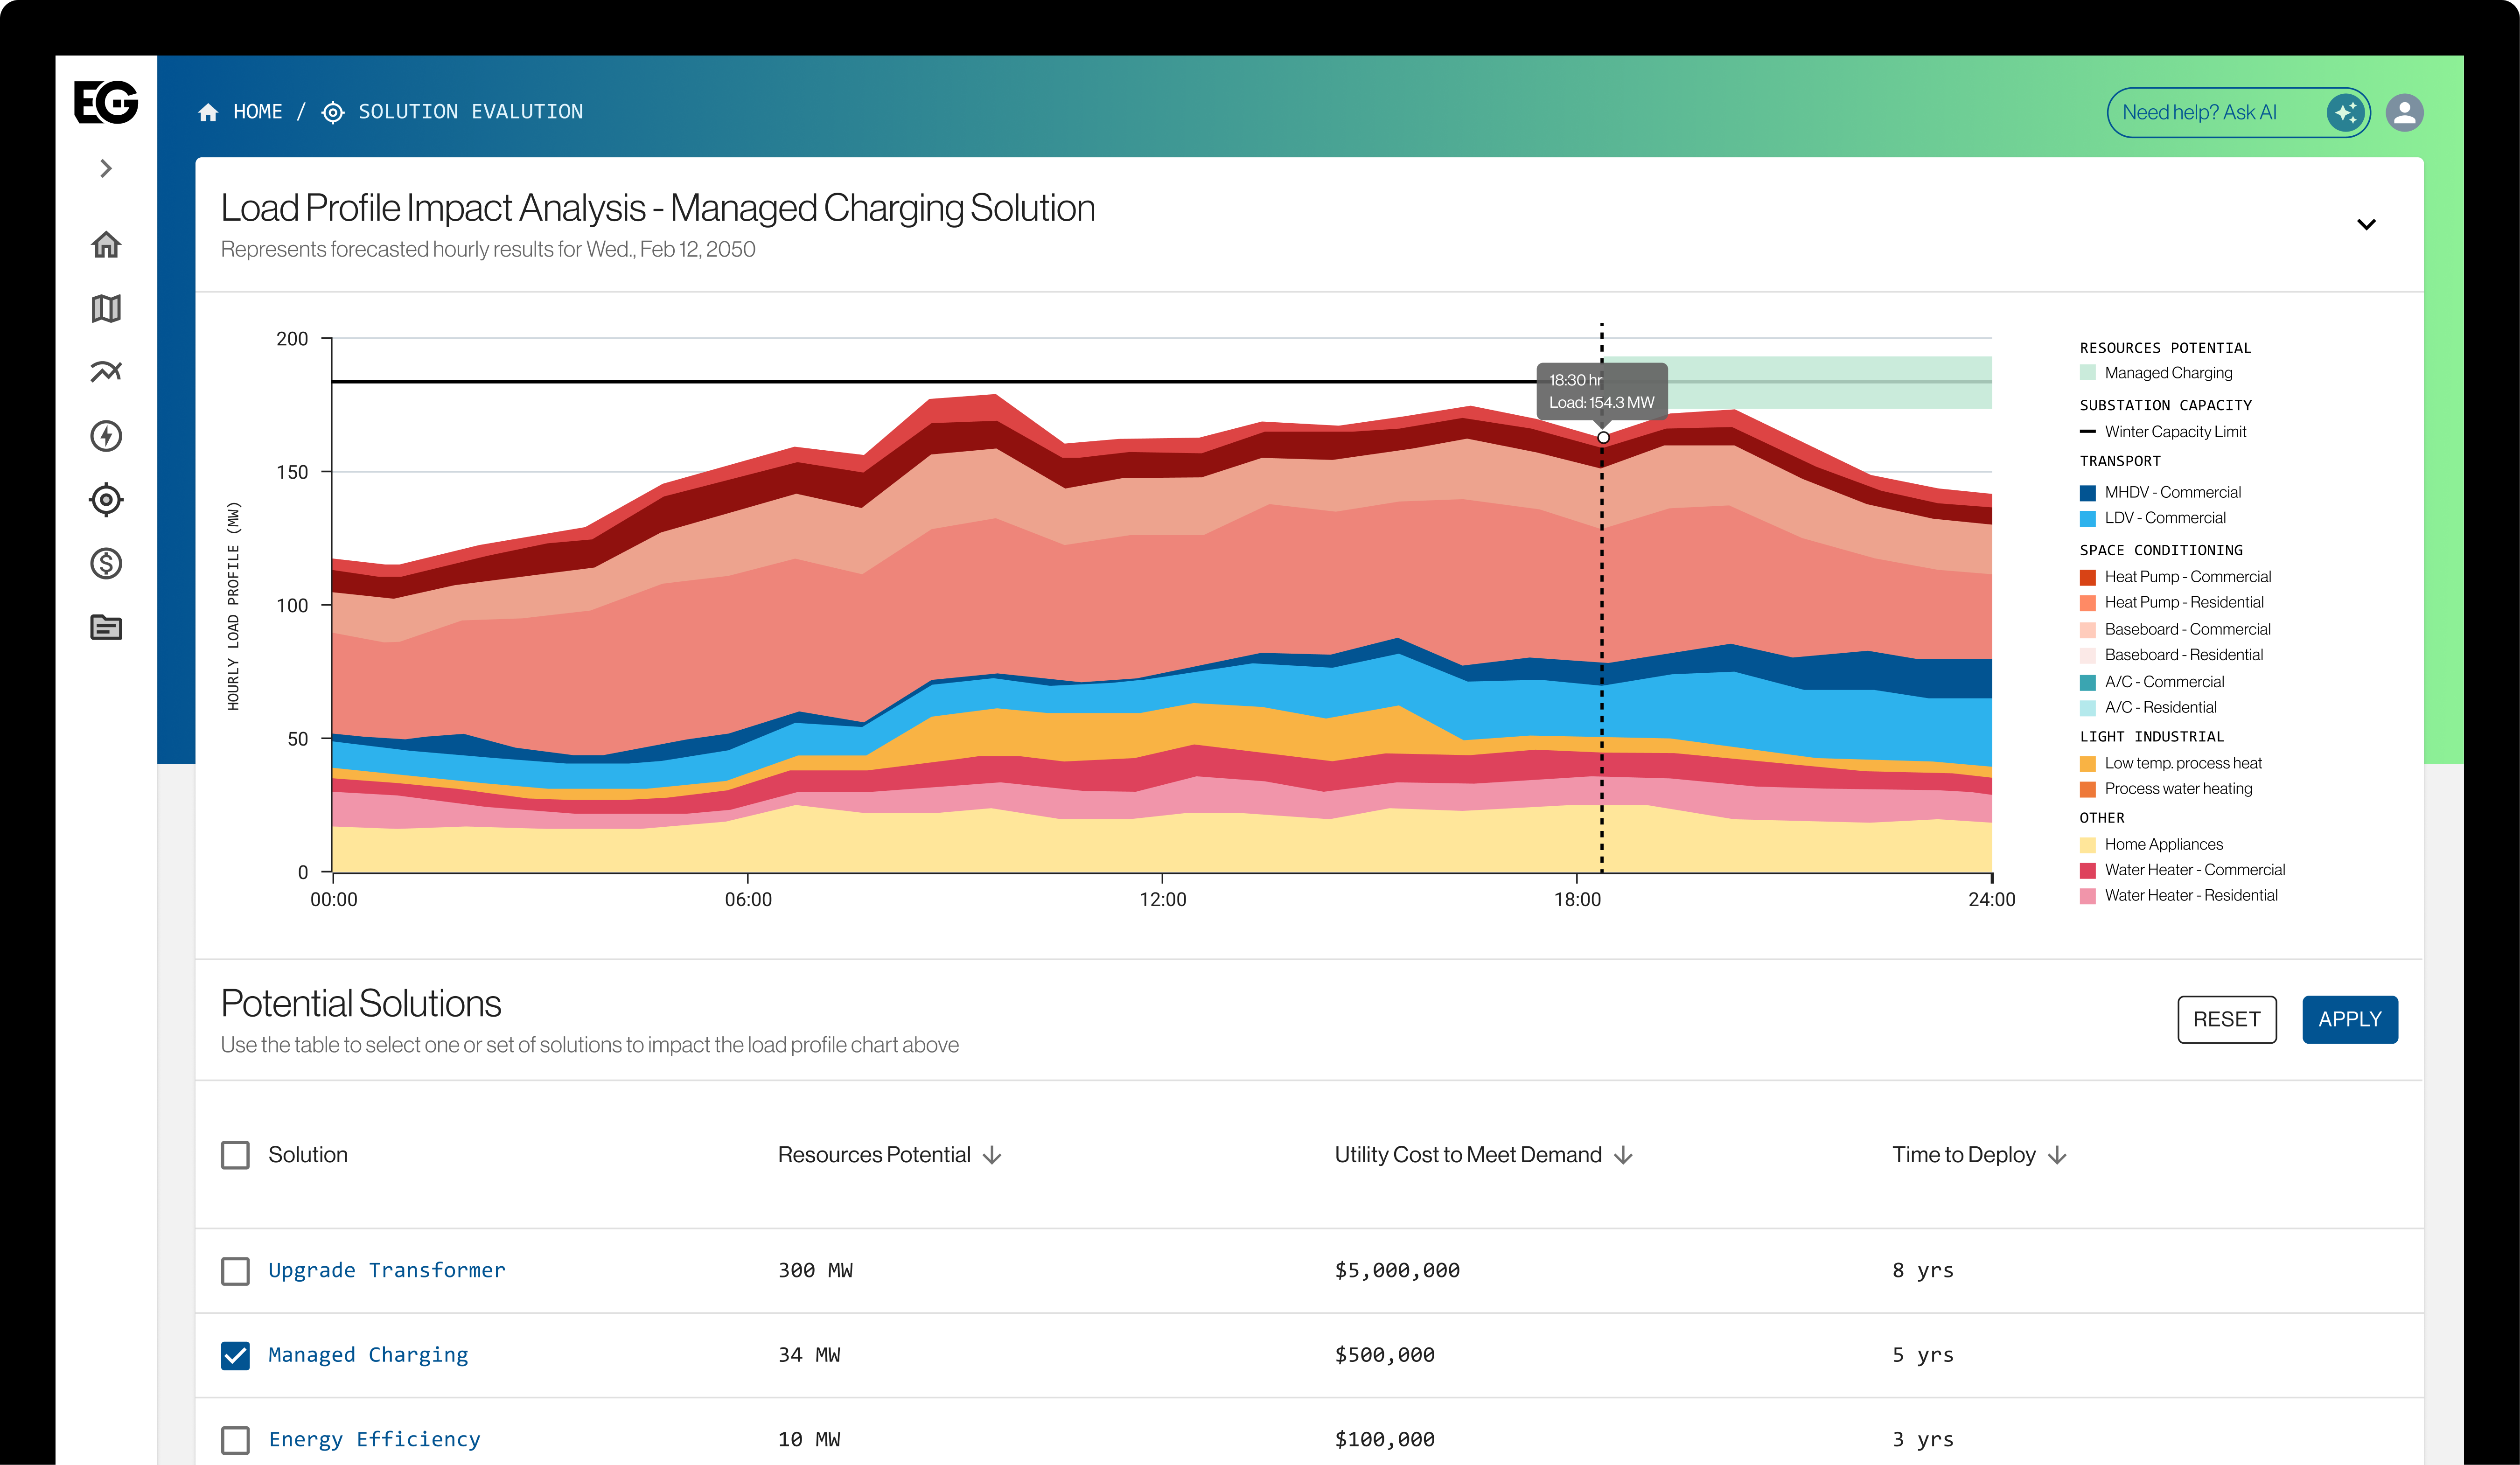Uncheck the Managed Charging checkbox

[x=235, y=1355]
